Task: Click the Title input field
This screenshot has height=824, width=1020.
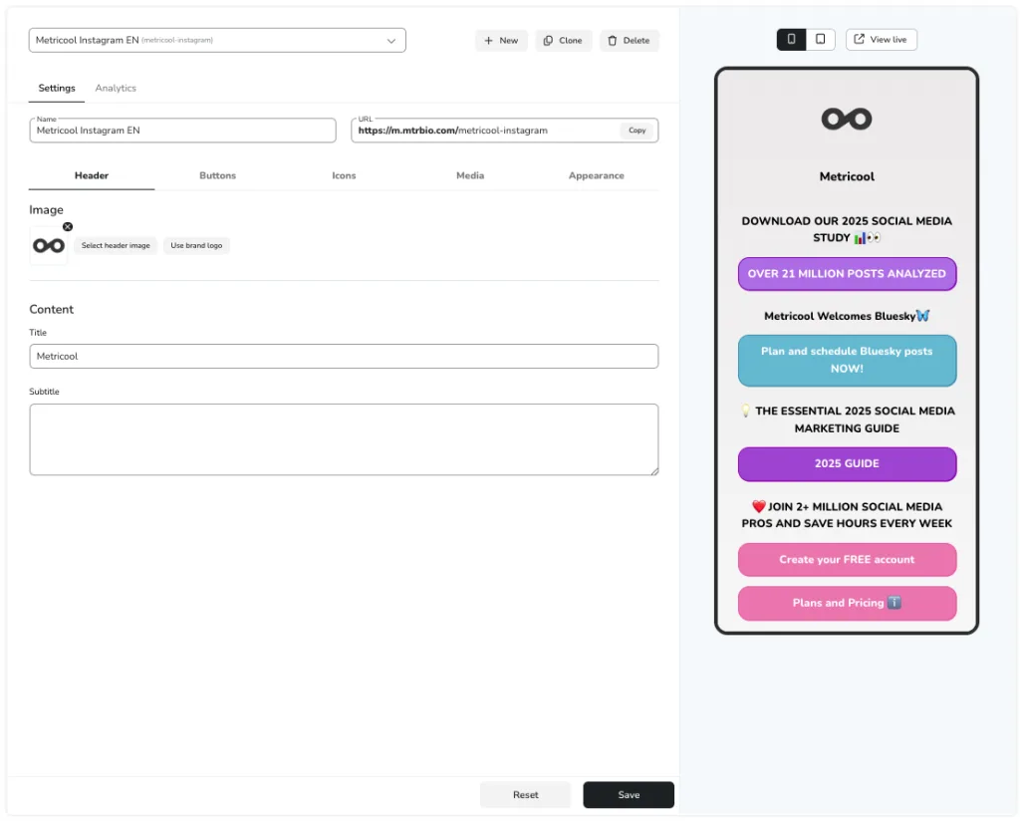Action: pos(344,357)
